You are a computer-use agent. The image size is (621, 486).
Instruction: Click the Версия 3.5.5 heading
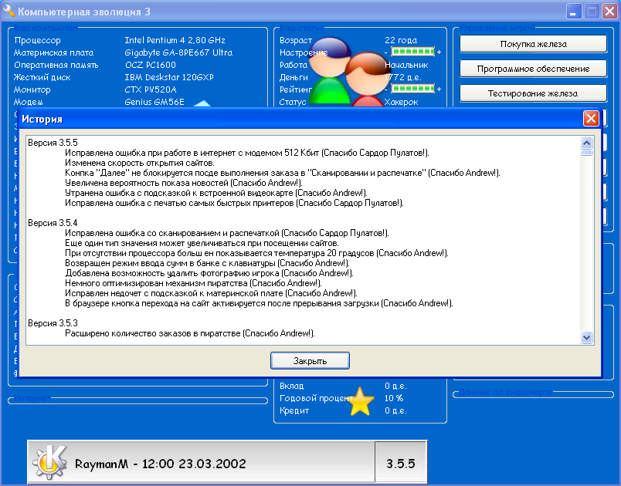coord(53,143)
